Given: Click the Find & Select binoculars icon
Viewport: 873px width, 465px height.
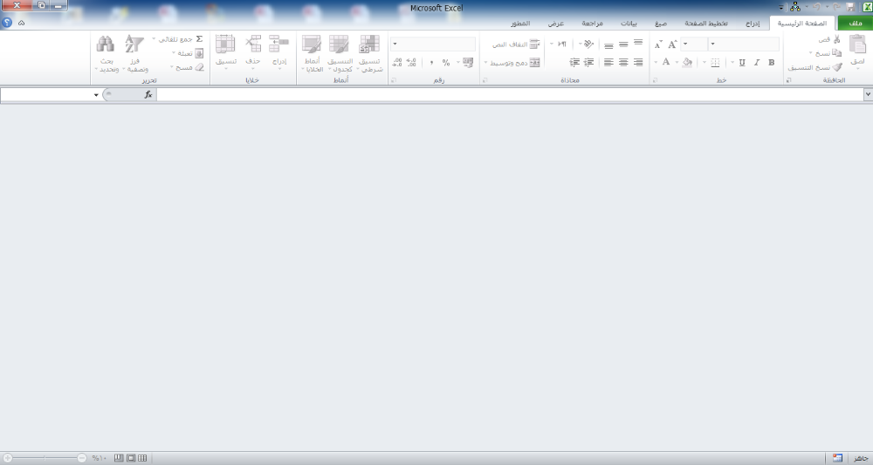Looking at the screenshot, I should coord(106,45).
